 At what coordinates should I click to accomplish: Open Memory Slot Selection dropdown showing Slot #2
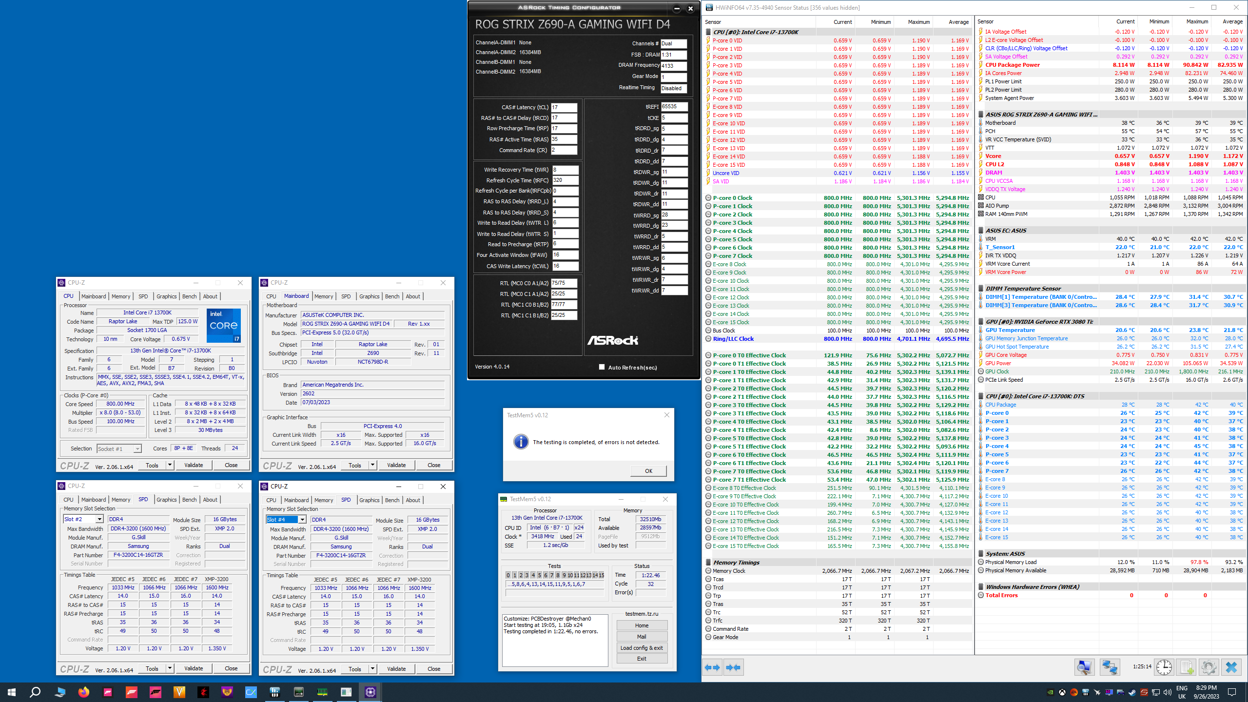click(x=83, y=519)
